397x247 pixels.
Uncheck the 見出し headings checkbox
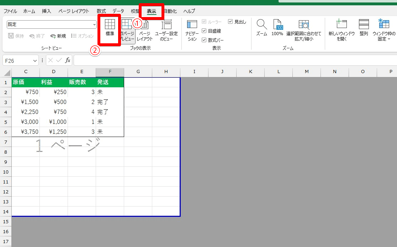[x=230, y=22]
